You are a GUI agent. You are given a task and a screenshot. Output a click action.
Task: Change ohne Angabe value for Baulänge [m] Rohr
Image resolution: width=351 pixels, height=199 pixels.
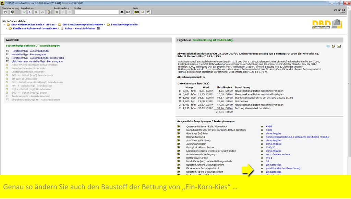[274, 133]
